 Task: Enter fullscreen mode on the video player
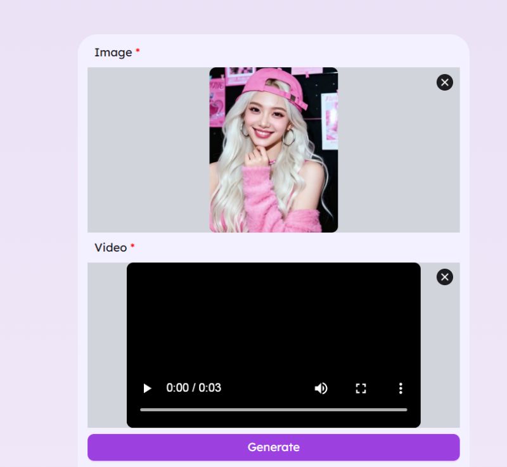coord(361,388)
